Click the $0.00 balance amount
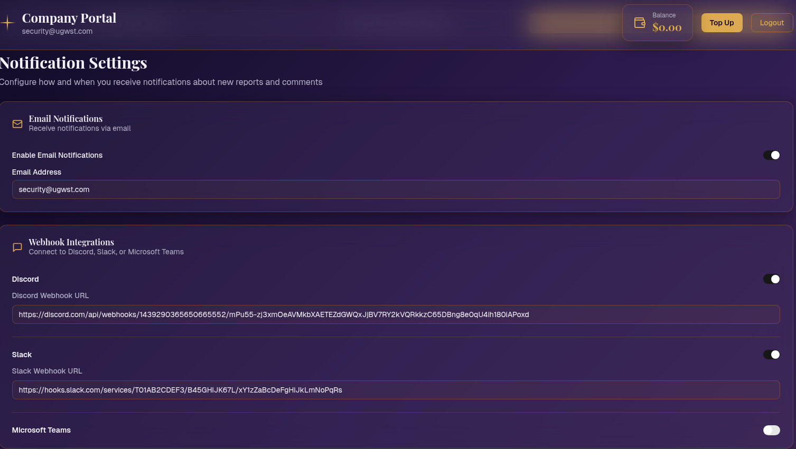796x449 pixels. pyautogui.click(x=667, y=27)
